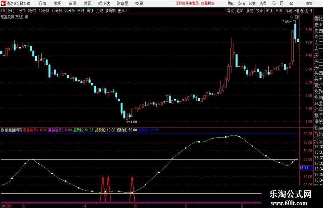
Task: Click the panel layout icon left of 分时
Action: coord(3,11)
